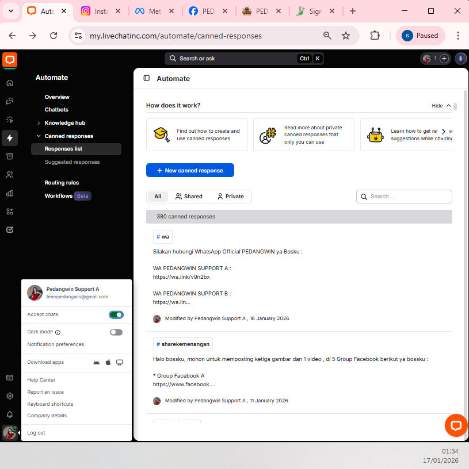Click Log out in profile menu
This screenshot has height=469, width=469.
[36, 433]
